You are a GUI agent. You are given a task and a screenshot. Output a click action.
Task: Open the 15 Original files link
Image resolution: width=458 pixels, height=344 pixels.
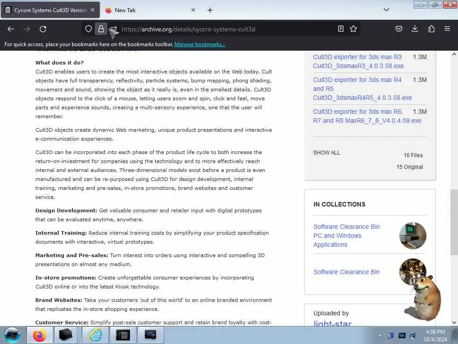click(x=410, y=167)
